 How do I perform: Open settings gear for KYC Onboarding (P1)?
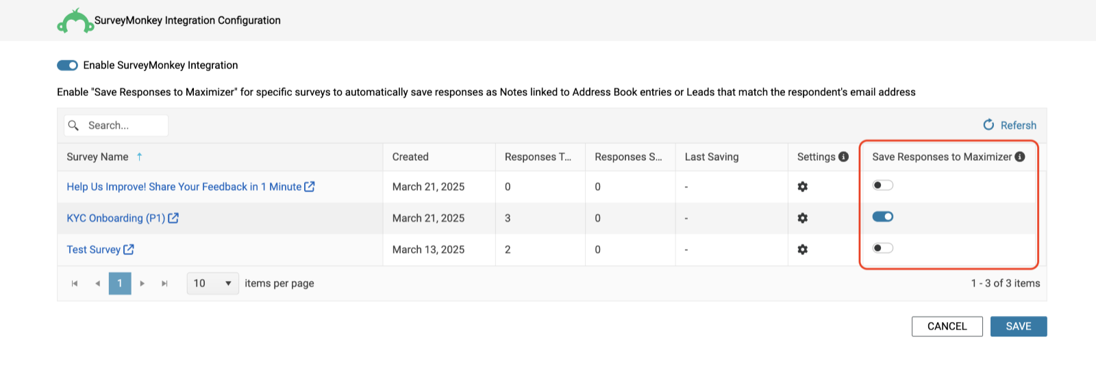[803, 218]
